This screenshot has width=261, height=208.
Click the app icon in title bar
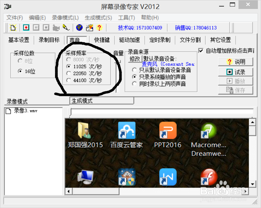[7, 7]
